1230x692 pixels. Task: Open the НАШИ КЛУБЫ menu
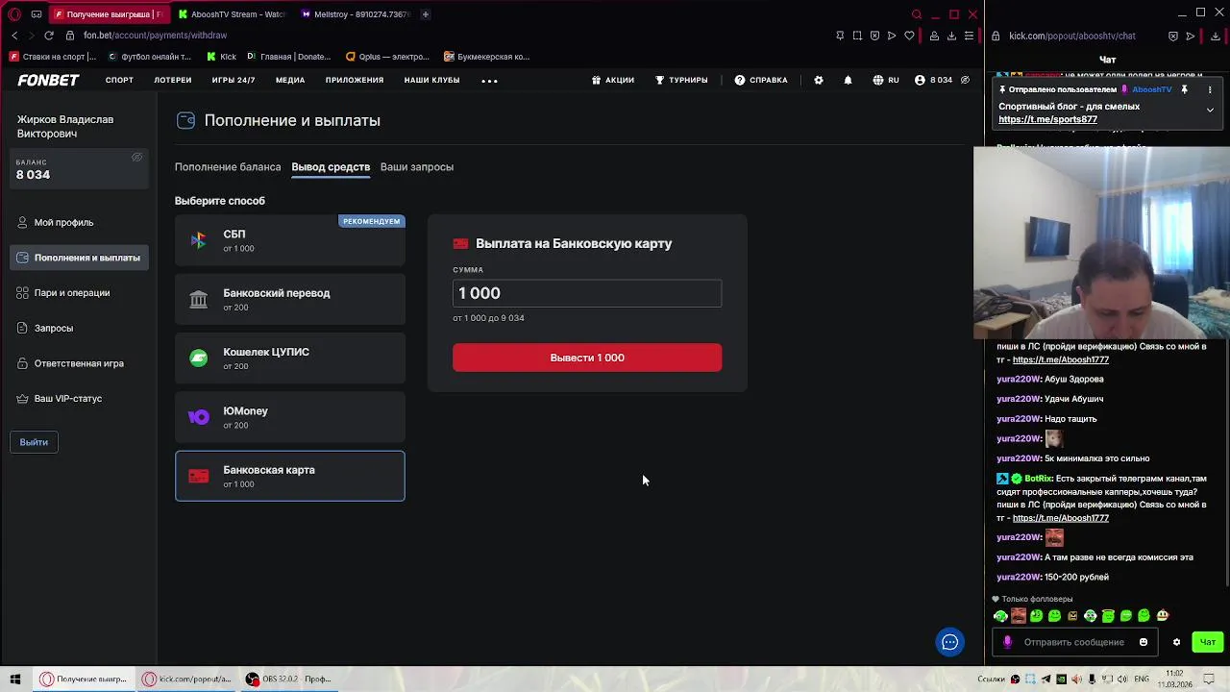click(x=431, y=81)
